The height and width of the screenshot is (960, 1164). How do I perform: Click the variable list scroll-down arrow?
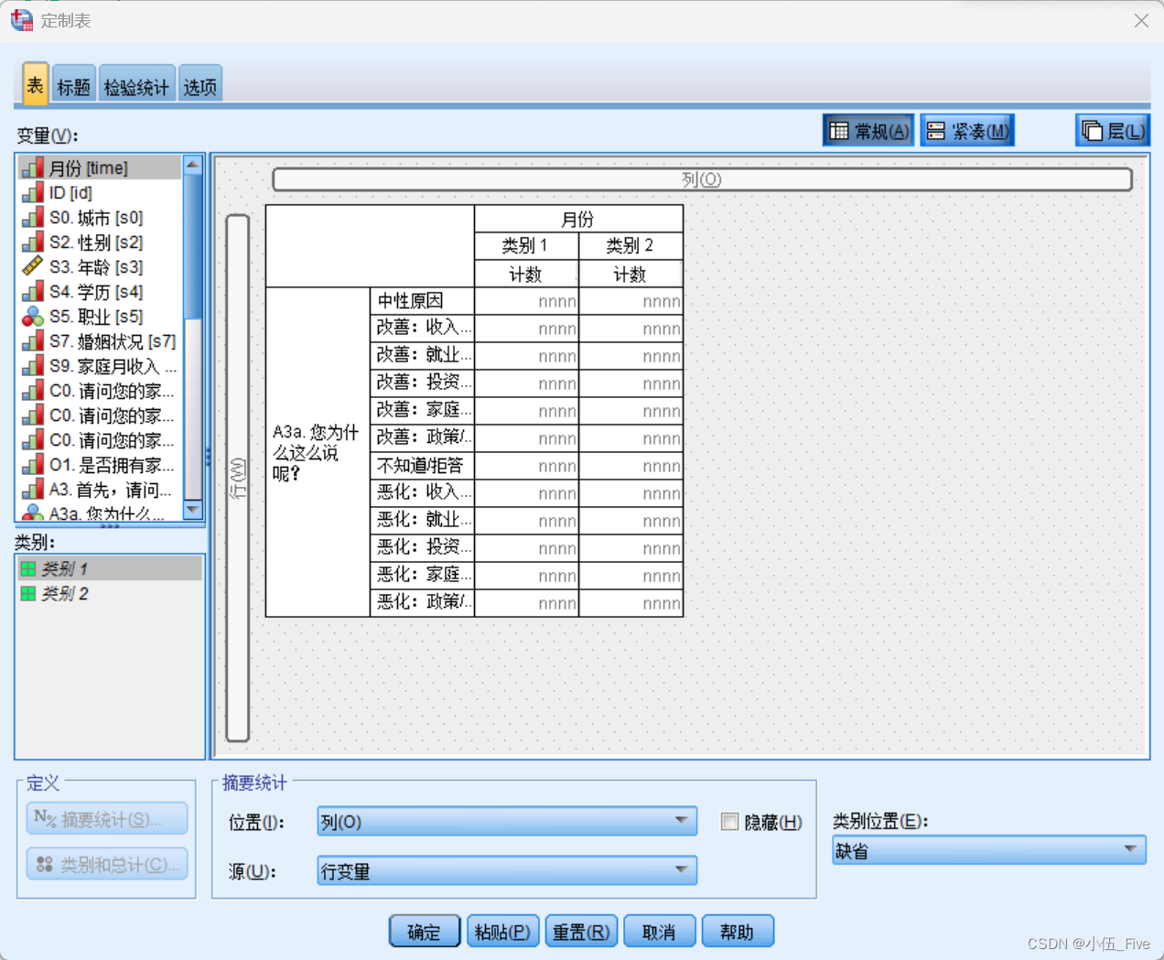tap(193, 509)
